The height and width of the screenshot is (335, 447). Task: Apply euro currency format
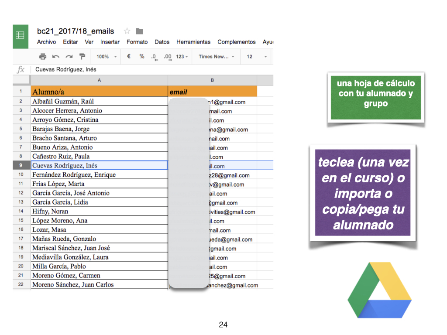(129, 56)
